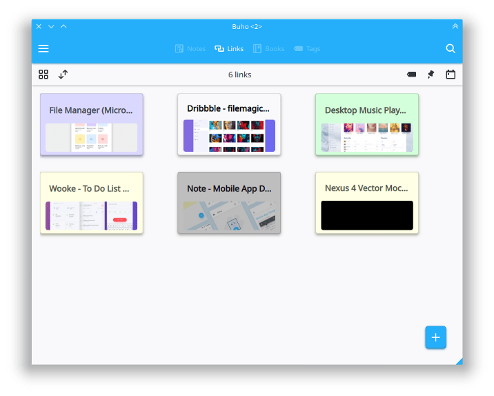Switch to the Links tab

(x=229, y=49)
